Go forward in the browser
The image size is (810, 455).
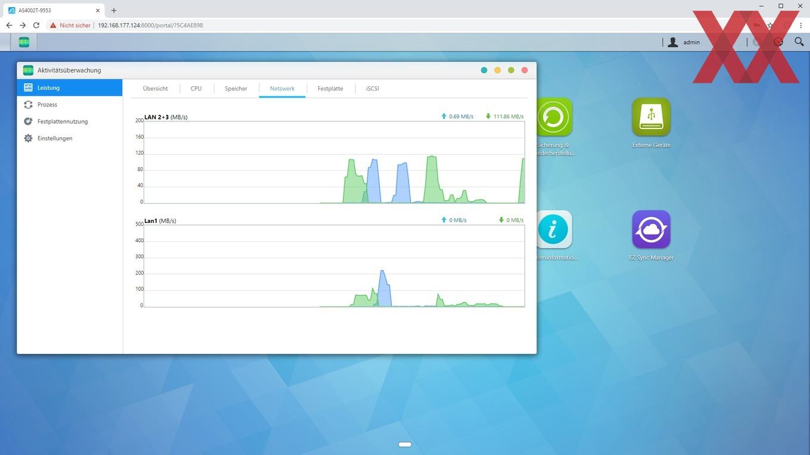(23, 26)
